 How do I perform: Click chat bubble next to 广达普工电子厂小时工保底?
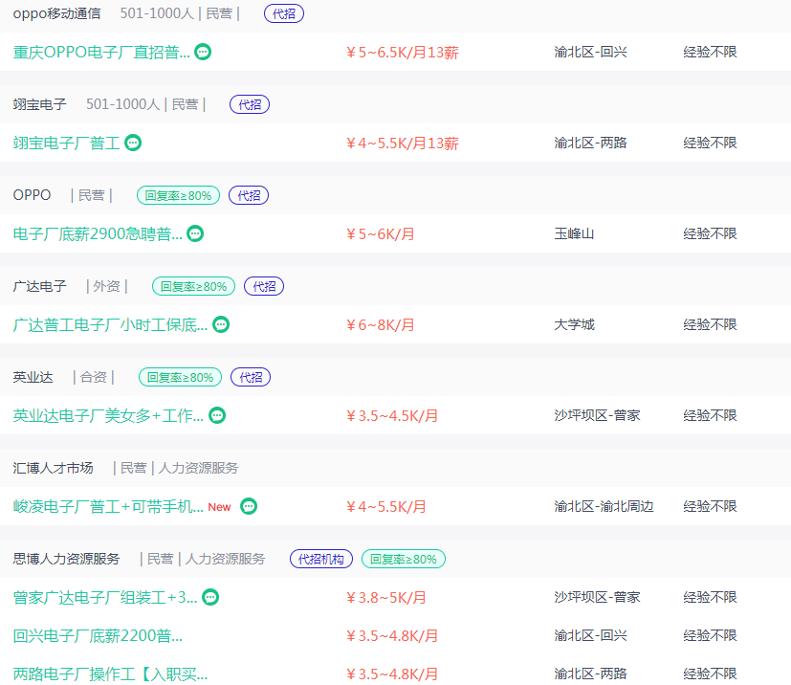(x=221, y=324)
